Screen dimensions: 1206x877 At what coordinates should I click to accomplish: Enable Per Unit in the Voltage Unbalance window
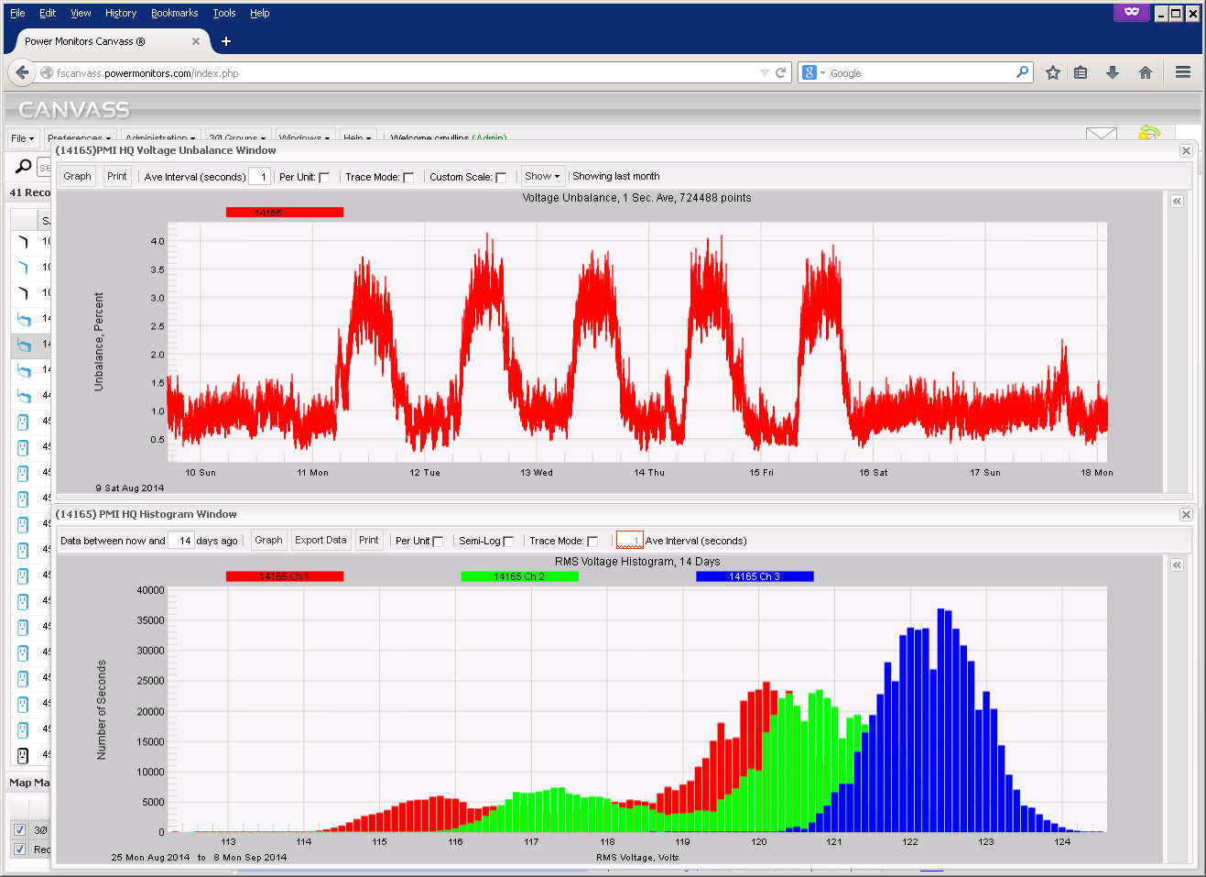click(324, 176)
